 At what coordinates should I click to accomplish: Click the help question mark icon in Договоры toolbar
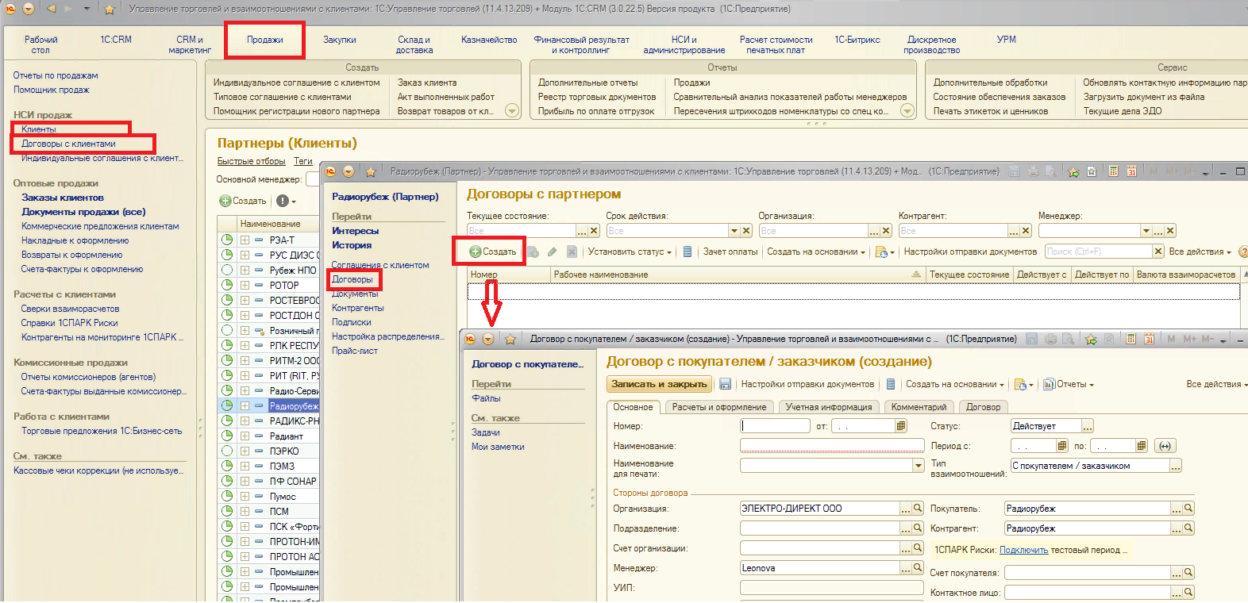coord(1242,252)
